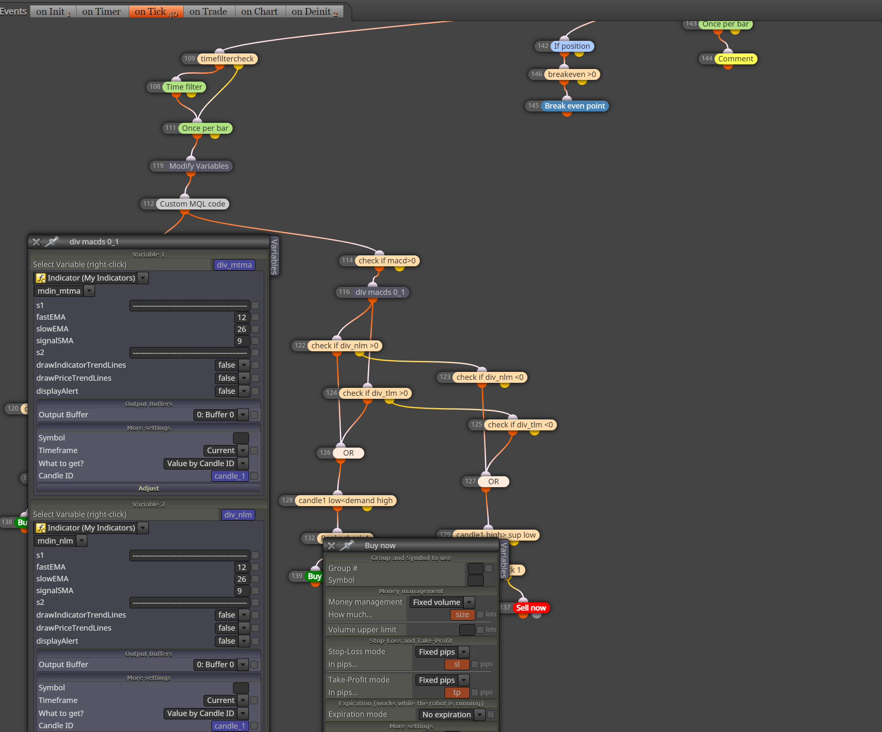Toggle Variable 1 signalSMA checkbox
882x732 pixels.
255,341
